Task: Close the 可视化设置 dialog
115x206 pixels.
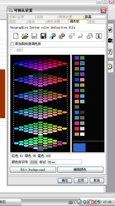Action: coord(103,10)
